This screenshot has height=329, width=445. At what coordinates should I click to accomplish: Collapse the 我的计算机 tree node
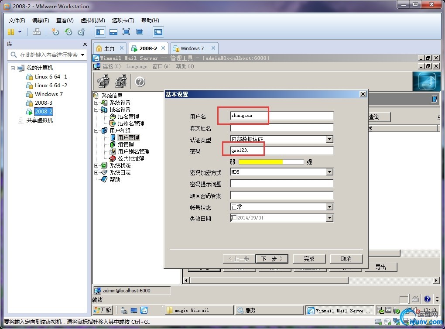click(13, 68)
